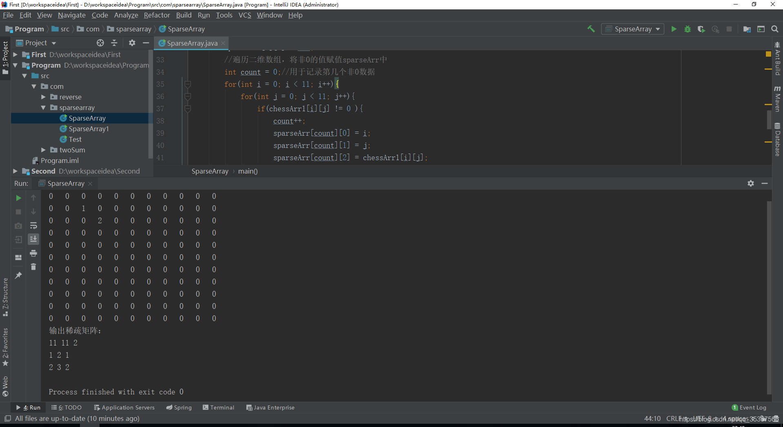Viewport: 783px width, 427px height.
Task: Collapse the sparsearray package
Action: [x=43, y=108]
